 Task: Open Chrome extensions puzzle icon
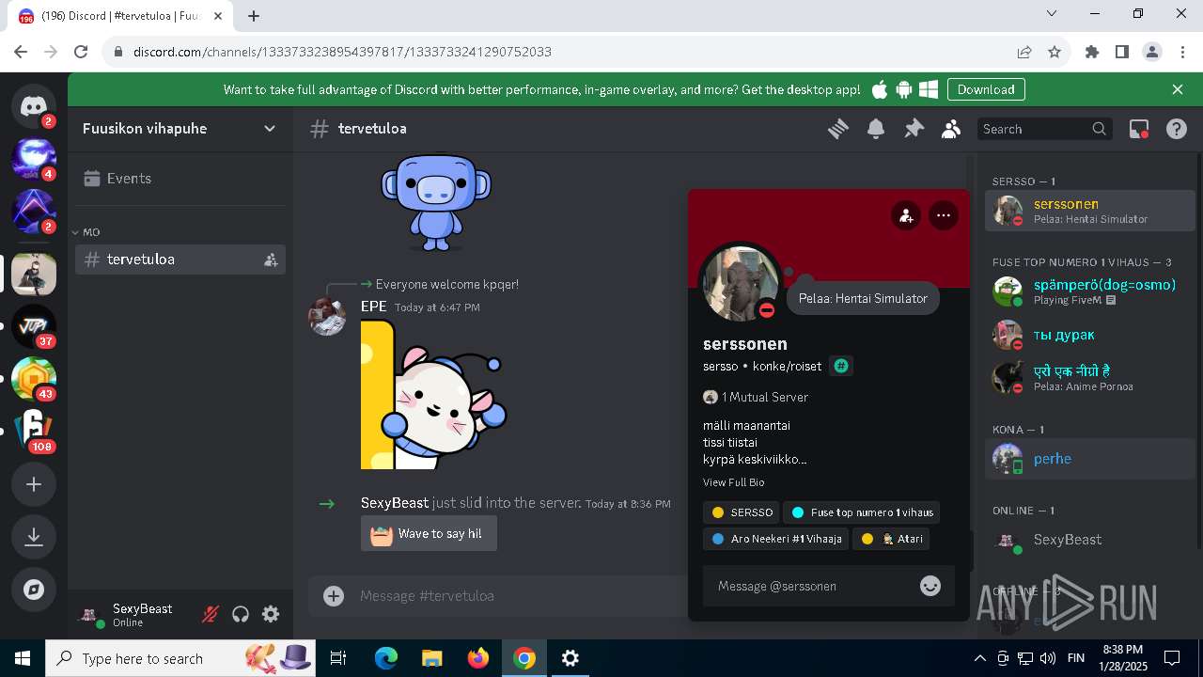pyautogui.click(x=1092, y=52)
